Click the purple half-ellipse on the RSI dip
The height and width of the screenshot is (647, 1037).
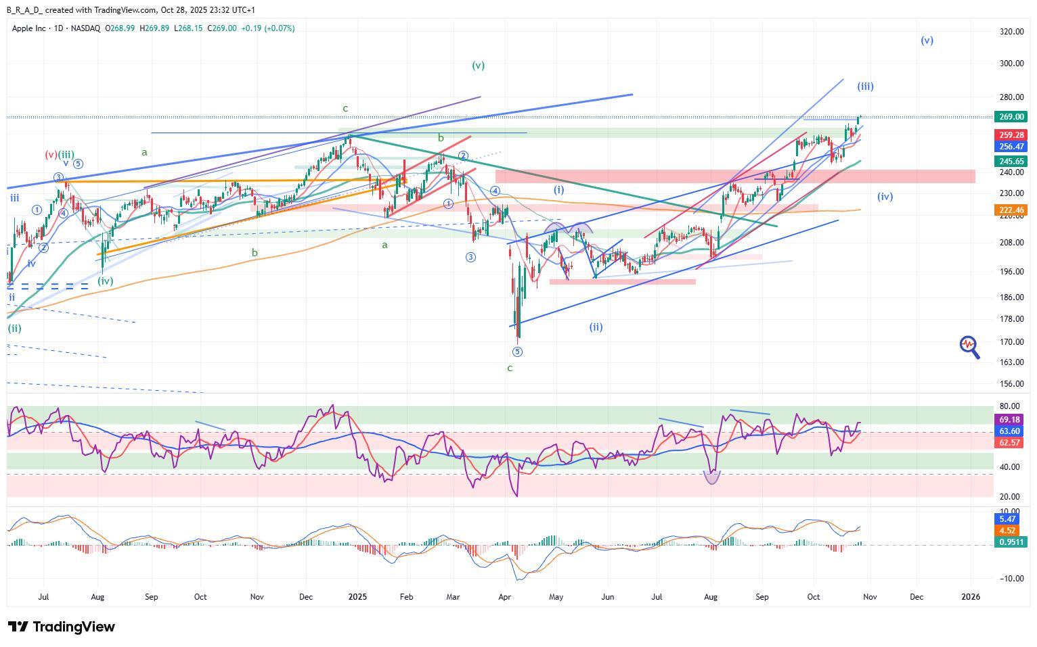[711, 477]
